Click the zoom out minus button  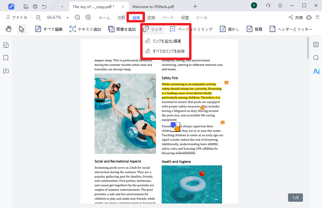[78, 17]
